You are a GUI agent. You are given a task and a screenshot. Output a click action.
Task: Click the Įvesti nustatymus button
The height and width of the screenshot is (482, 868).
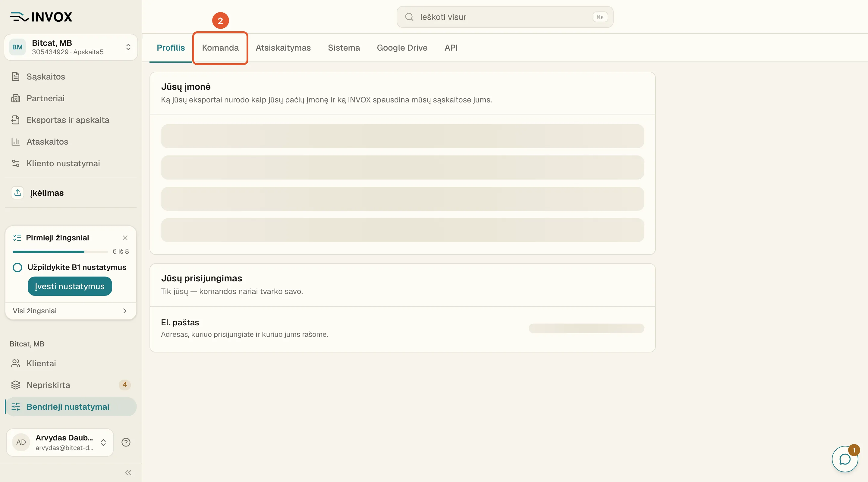tap(70, 286)
